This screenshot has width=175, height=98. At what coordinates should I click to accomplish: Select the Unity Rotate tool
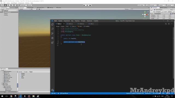[8, 5]
